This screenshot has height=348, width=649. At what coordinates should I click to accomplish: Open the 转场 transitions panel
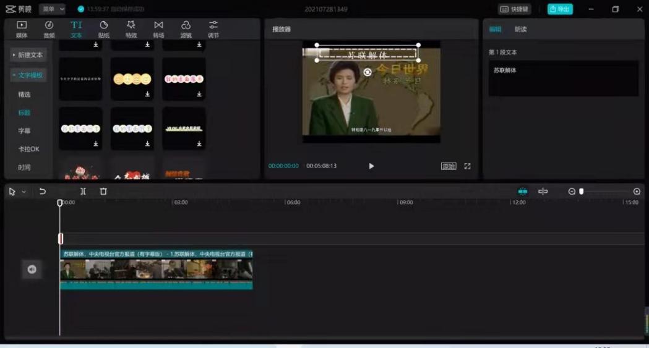click(158, 29)
